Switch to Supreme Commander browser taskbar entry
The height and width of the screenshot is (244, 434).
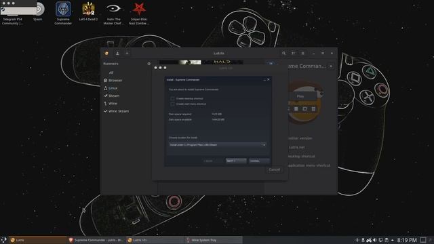96,240
